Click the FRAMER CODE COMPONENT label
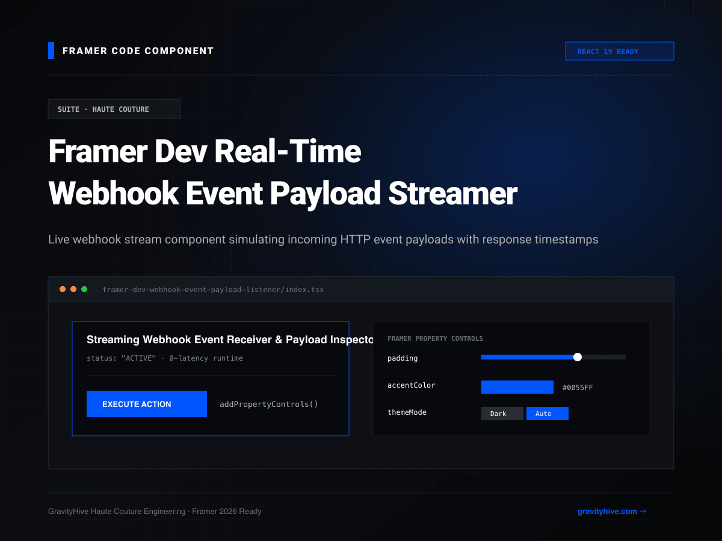This screenshot has width=722, height=541. coord(138,51)
